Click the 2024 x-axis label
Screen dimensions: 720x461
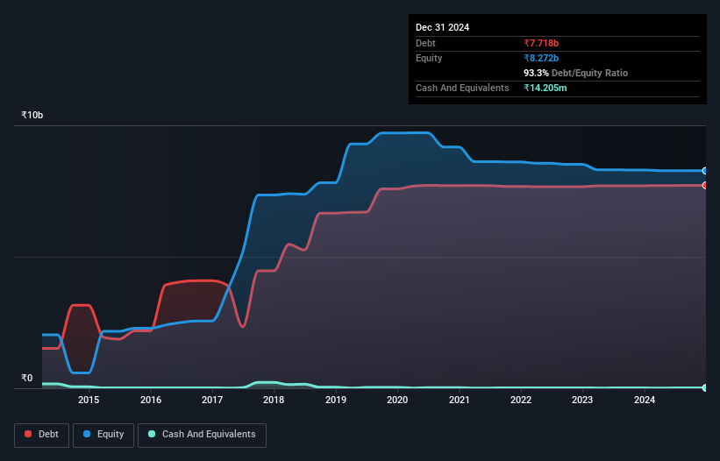645,400
